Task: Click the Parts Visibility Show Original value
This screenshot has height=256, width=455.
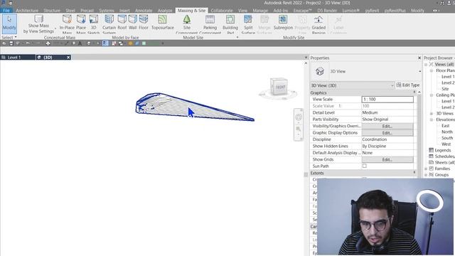Action: click(387, 119)
